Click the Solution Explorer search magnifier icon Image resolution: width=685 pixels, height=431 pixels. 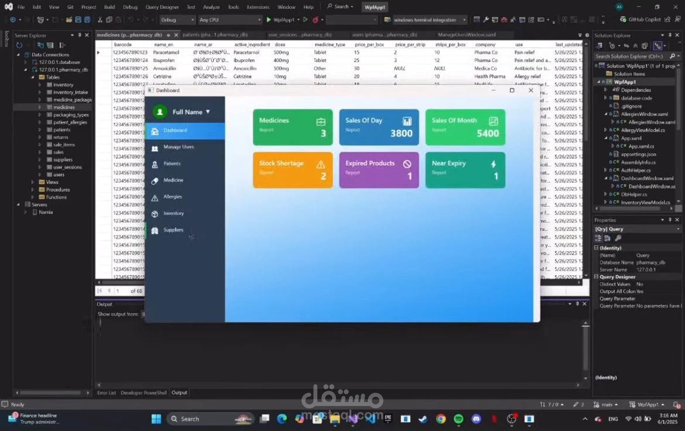[672, 56]
